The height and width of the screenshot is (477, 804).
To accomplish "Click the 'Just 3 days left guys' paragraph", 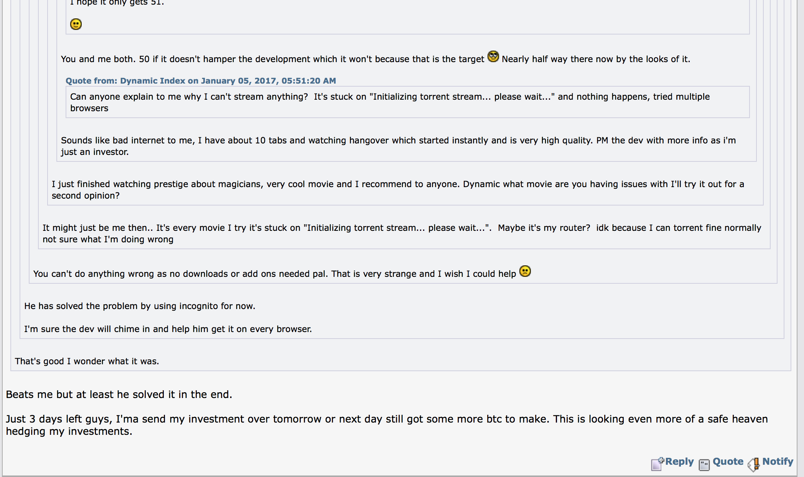I will pos(387,425).
